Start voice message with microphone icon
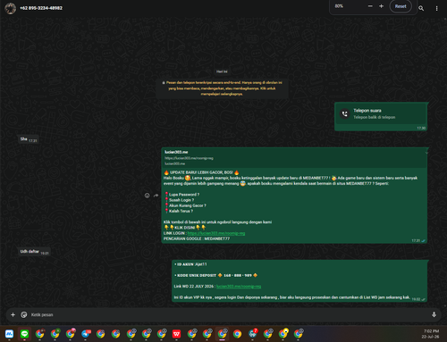The height and width of the screenshot is (342, 447). tap(434, 314)
